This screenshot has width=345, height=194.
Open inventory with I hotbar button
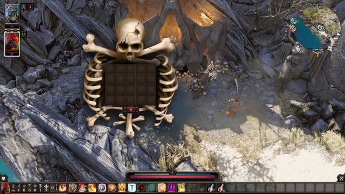pyautogui.click(x=19, y=188)
